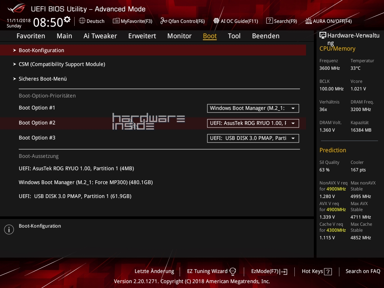Click the 1.021 V Vcore value
384x288 pixels.
point(358,89)
